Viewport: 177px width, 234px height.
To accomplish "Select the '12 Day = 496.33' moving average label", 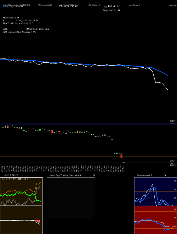I will click(x=14, y=6).
